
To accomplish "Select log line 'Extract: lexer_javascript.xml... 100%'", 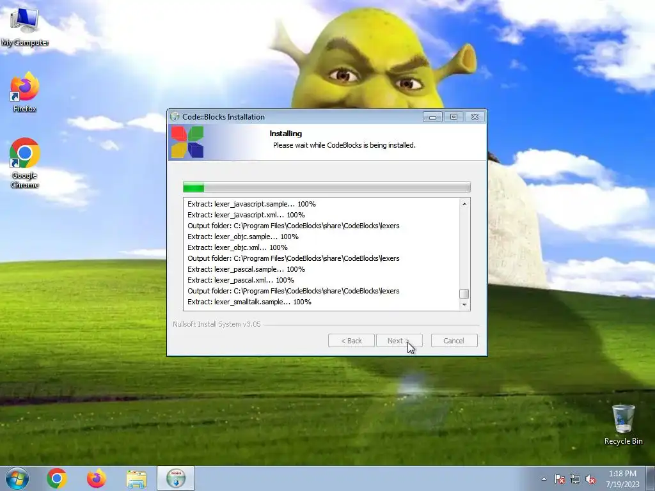I will pyautogui.click(x=246, y=215).
